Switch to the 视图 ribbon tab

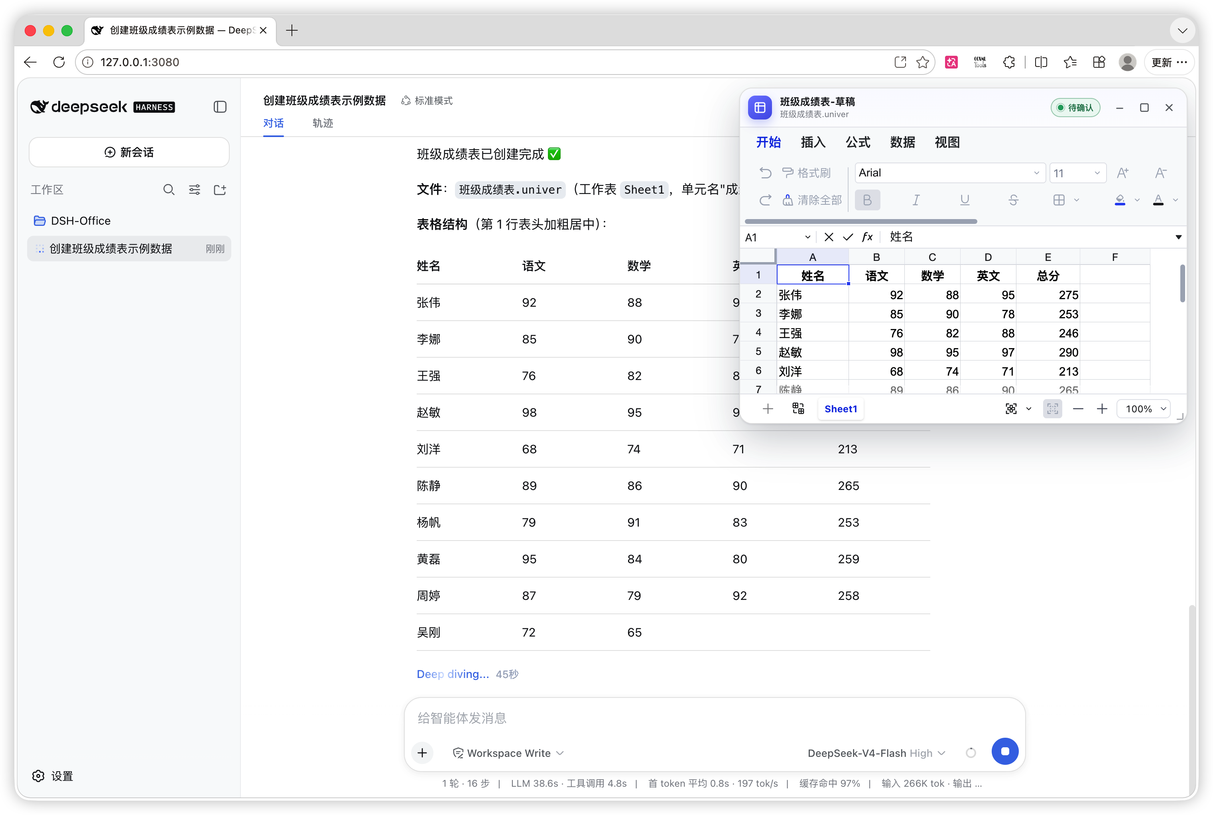tap(947, 142)
